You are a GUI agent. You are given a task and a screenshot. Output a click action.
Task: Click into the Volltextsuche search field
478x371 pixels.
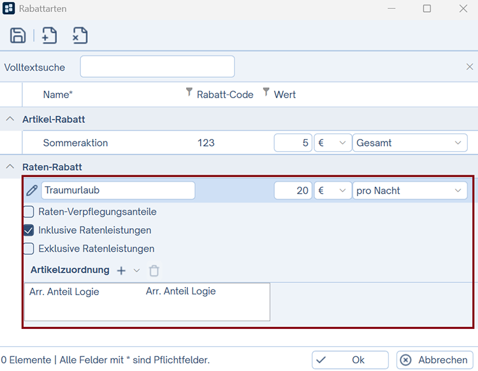point(157,66)
